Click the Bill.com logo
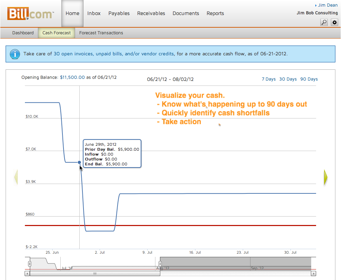 click(x=30, y=14)
